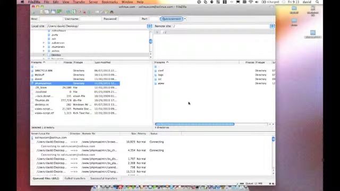The width and height of the screenshot is (340, 191).
Task: Select the .DS_Store file
Action: click(41, 88)
